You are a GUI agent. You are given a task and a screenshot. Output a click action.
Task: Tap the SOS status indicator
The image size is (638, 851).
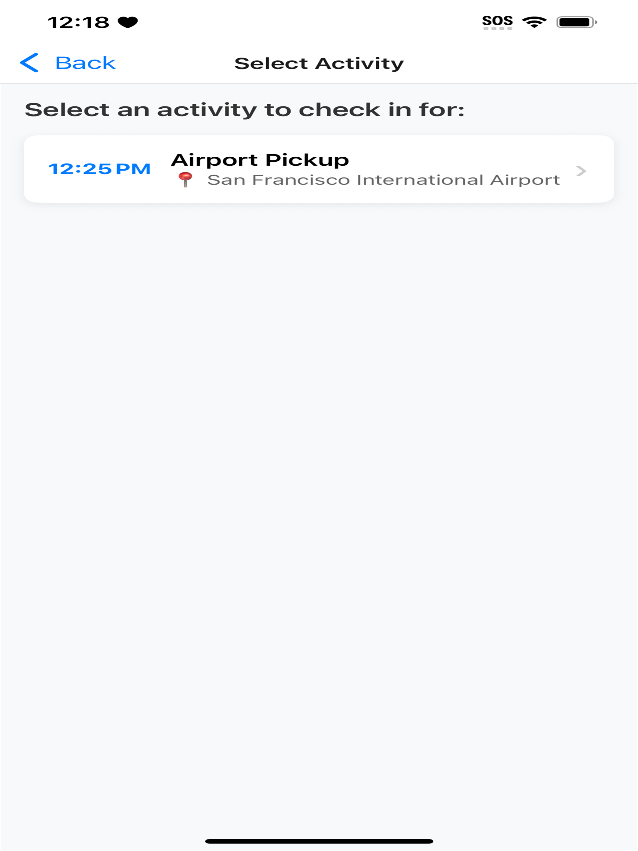click(x=497, y=21)
